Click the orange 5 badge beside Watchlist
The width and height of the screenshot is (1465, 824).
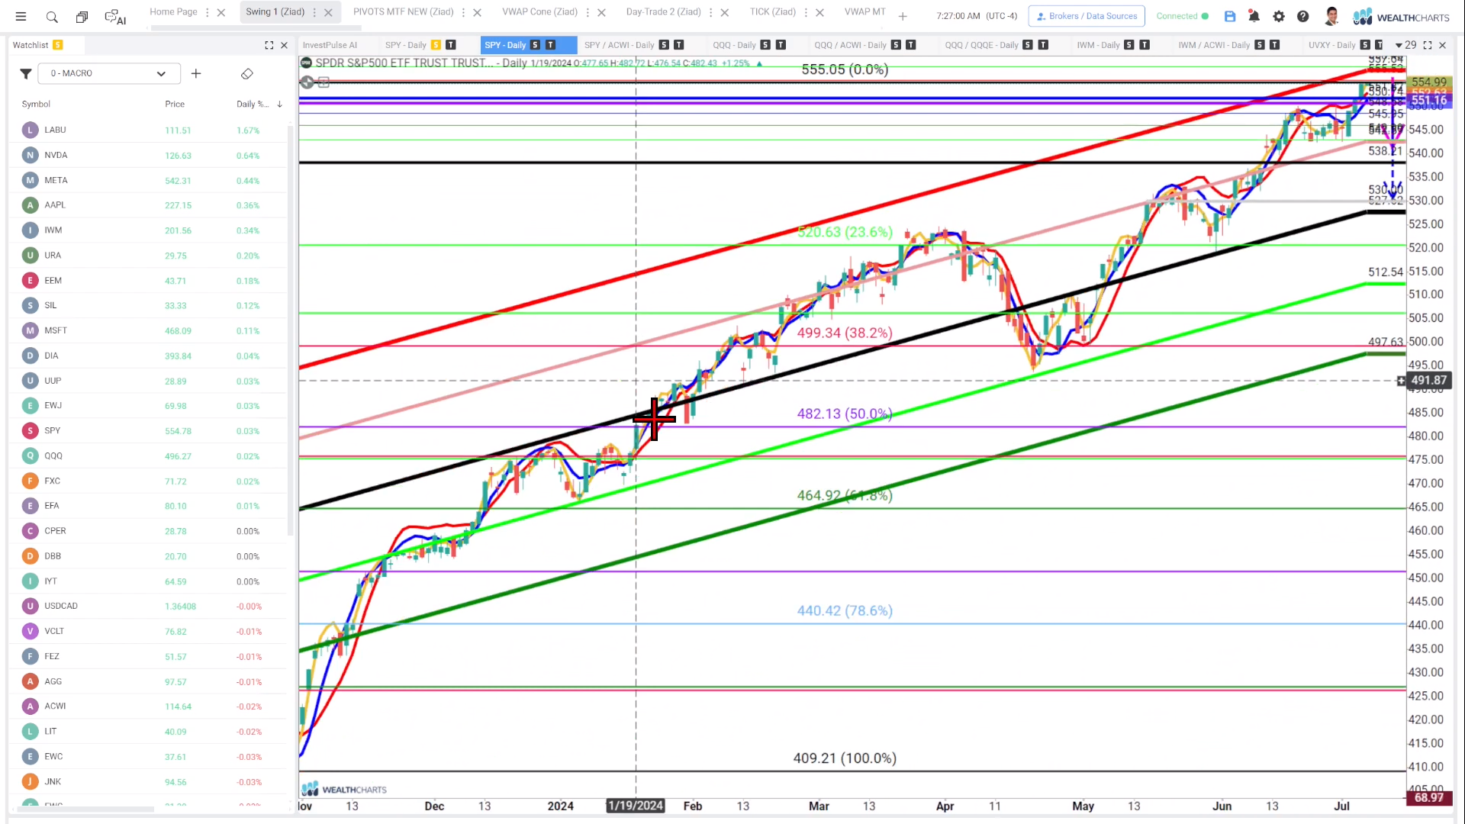pos(58,45)
